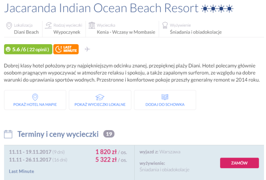The width and height of the screenshot is (266, 180).
Task: Click the 19 terms count badge
Action: (x=108, y=134)
